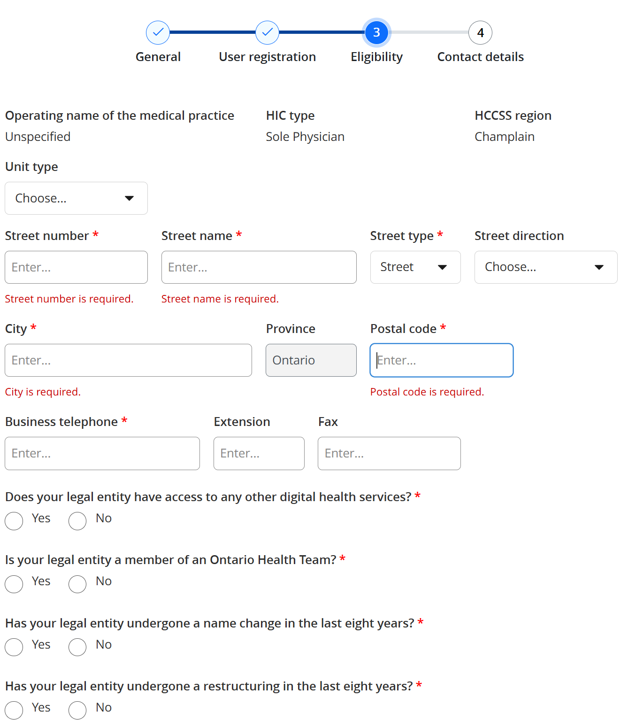
Task: Click the Fax input field
Action: (x=389, y=453)
